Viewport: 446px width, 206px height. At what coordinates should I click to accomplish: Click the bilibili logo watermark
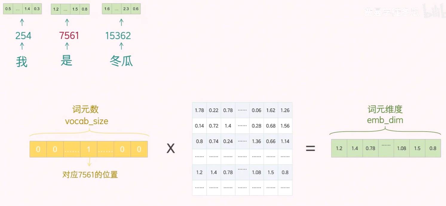point(433,12)
